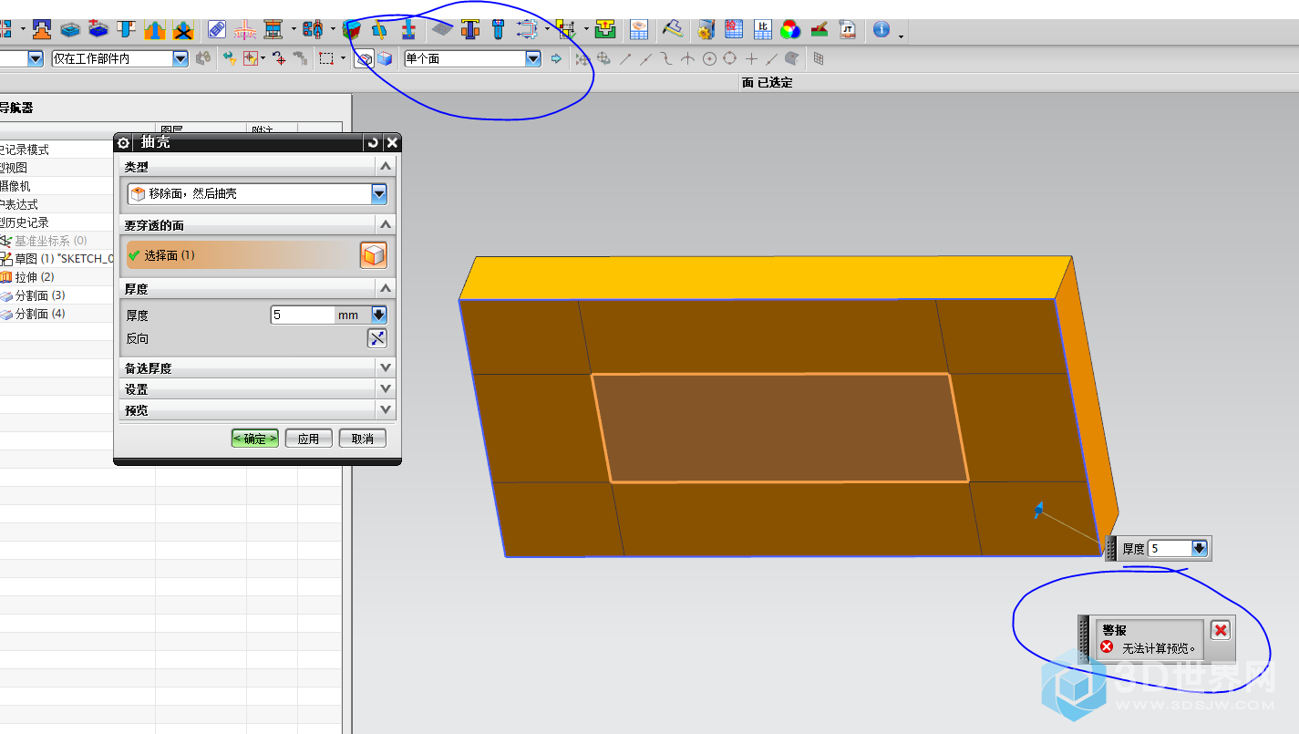The width and height of the screenshot is (1299, 734).
Task: Toggle the point on face snap icon
Action: coord(791,58)
